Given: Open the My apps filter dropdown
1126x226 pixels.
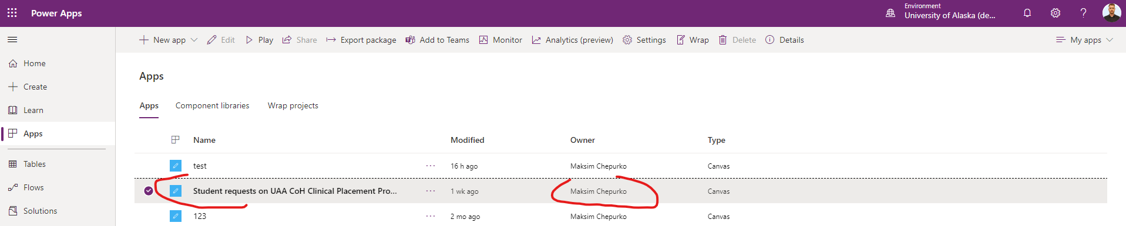Looking at the screenshot, I should [1084, 40].
